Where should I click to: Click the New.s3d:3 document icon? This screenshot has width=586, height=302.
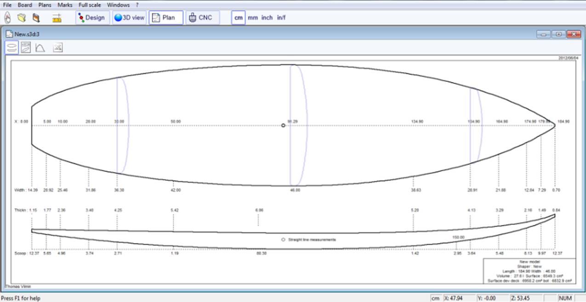[x=9, y=34]
